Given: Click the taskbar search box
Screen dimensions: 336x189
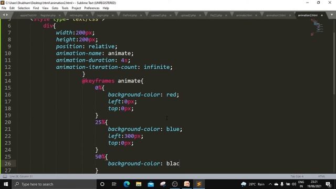Looking at the screenshot, I should tap(54, 184).
